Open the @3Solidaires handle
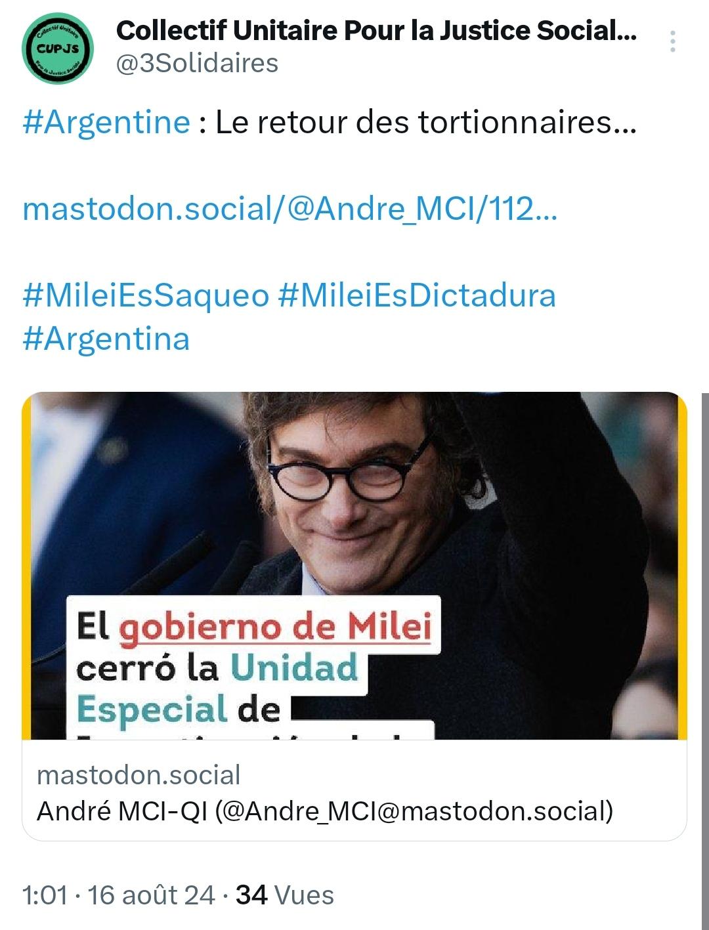 (x=197, y=64)
